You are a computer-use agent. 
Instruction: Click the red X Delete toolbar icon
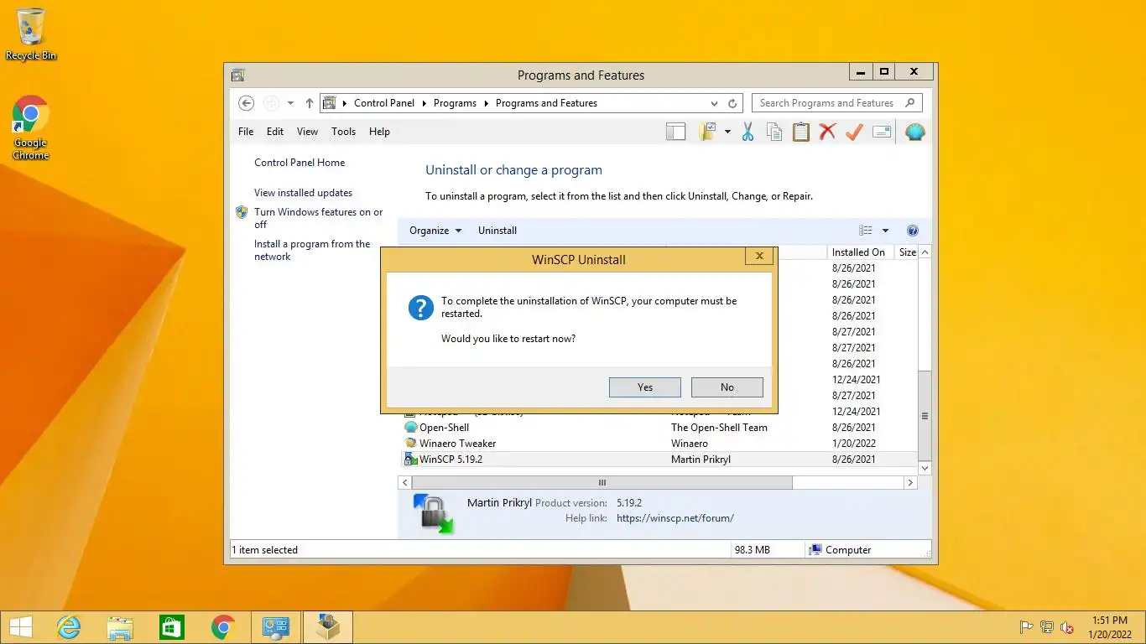click(x=828, y=132)
